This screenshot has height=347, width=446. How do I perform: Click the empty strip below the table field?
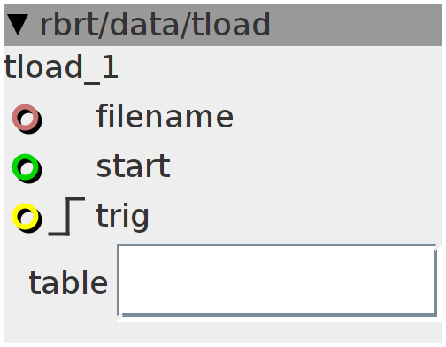click(223, 332)
